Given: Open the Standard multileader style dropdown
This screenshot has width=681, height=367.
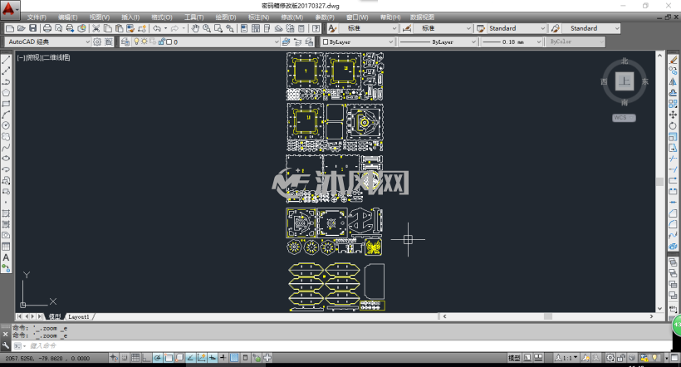Looking at the screenshot, I should click(591, 29).
